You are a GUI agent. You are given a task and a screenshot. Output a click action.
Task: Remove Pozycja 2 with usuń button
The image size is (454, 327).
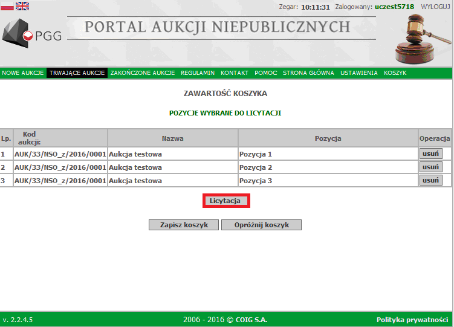coord(431,167)
